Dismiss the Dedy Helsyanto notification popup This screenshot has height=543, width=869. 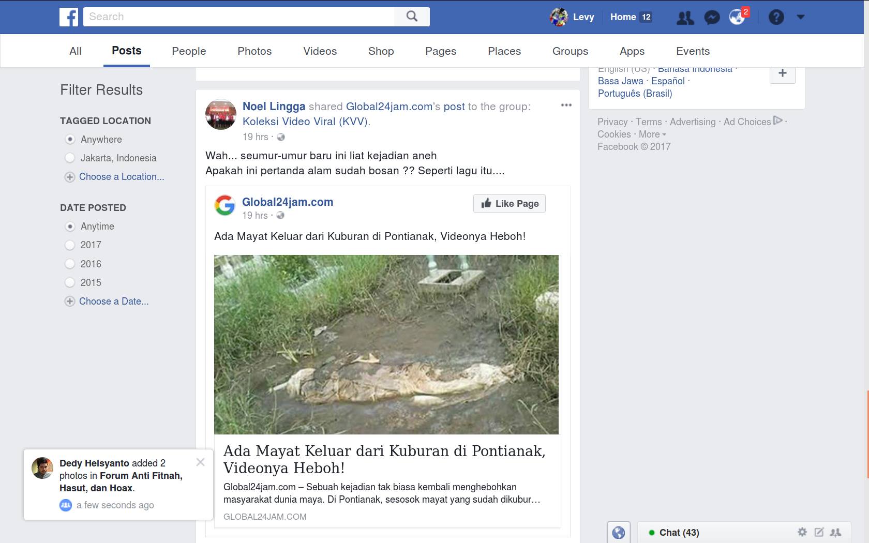(x=201, y=462)
